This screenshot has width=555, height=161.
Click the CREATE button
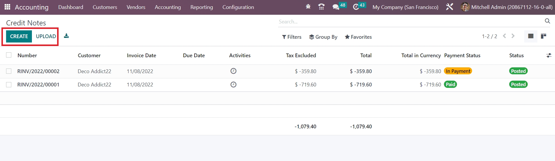pos(19,36)
